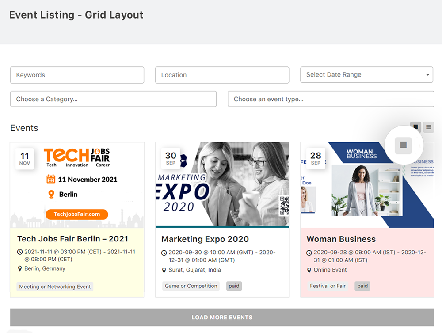Screen dimensions: 442x333
Task: Open Woman Business event title
Action: 341,239
